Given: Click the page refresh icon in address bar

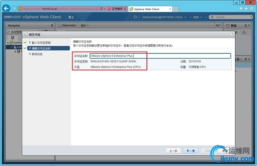Looking at the screenshot, I should click(x=125, y=9).
